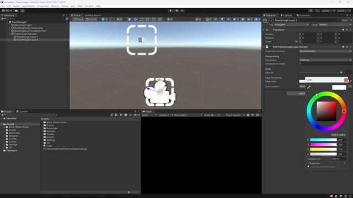This screenshot has width=353, height=198.
Task: Open the Play Focused dropdown
Action: click(235, 115)
